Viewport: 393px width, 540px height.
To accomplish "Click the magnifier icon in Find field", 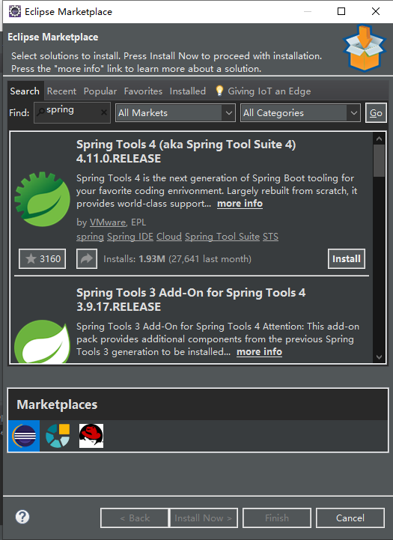I will pos(40,112).
